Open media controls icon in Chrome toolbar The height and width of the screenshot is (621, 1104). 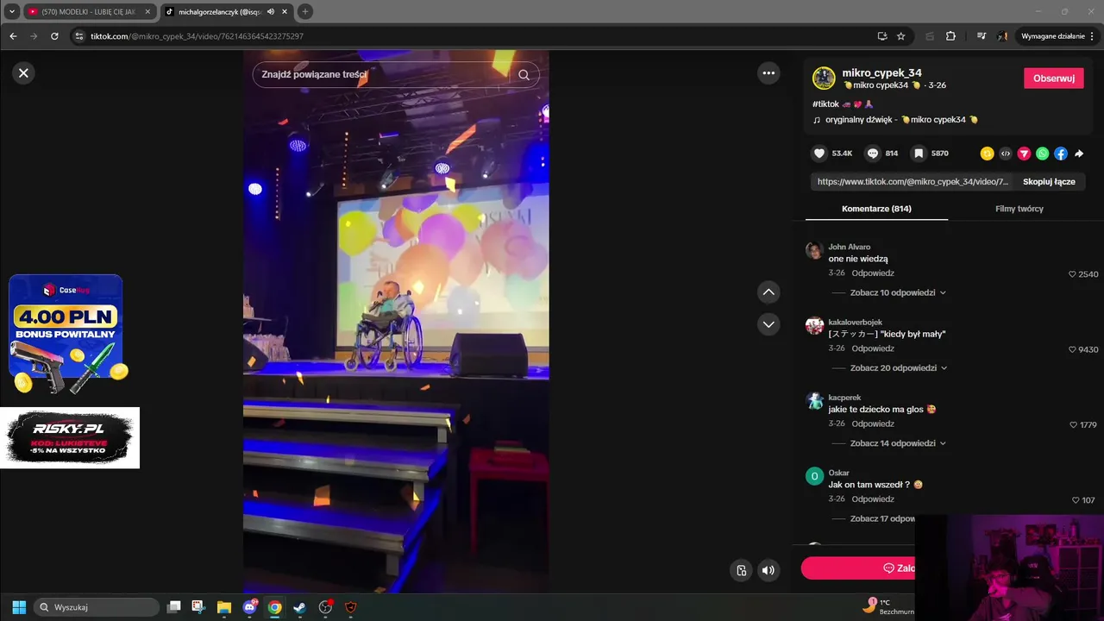tap(982, 36)
